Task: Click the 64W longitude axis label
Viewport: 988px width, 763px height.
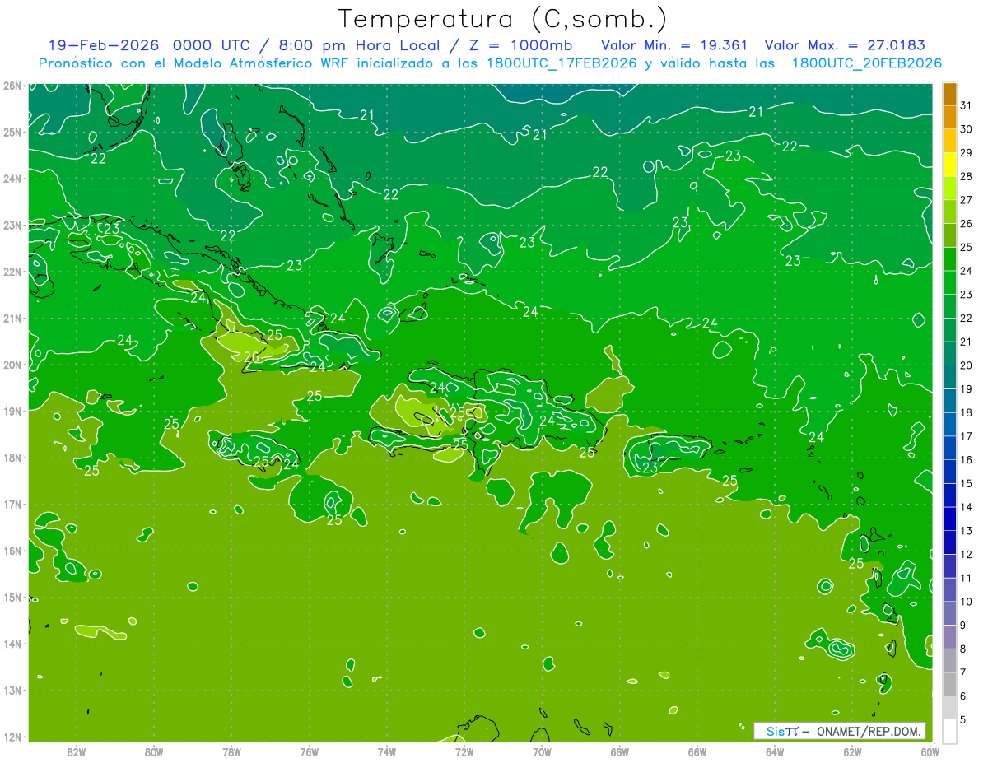Action: (775, 751)
